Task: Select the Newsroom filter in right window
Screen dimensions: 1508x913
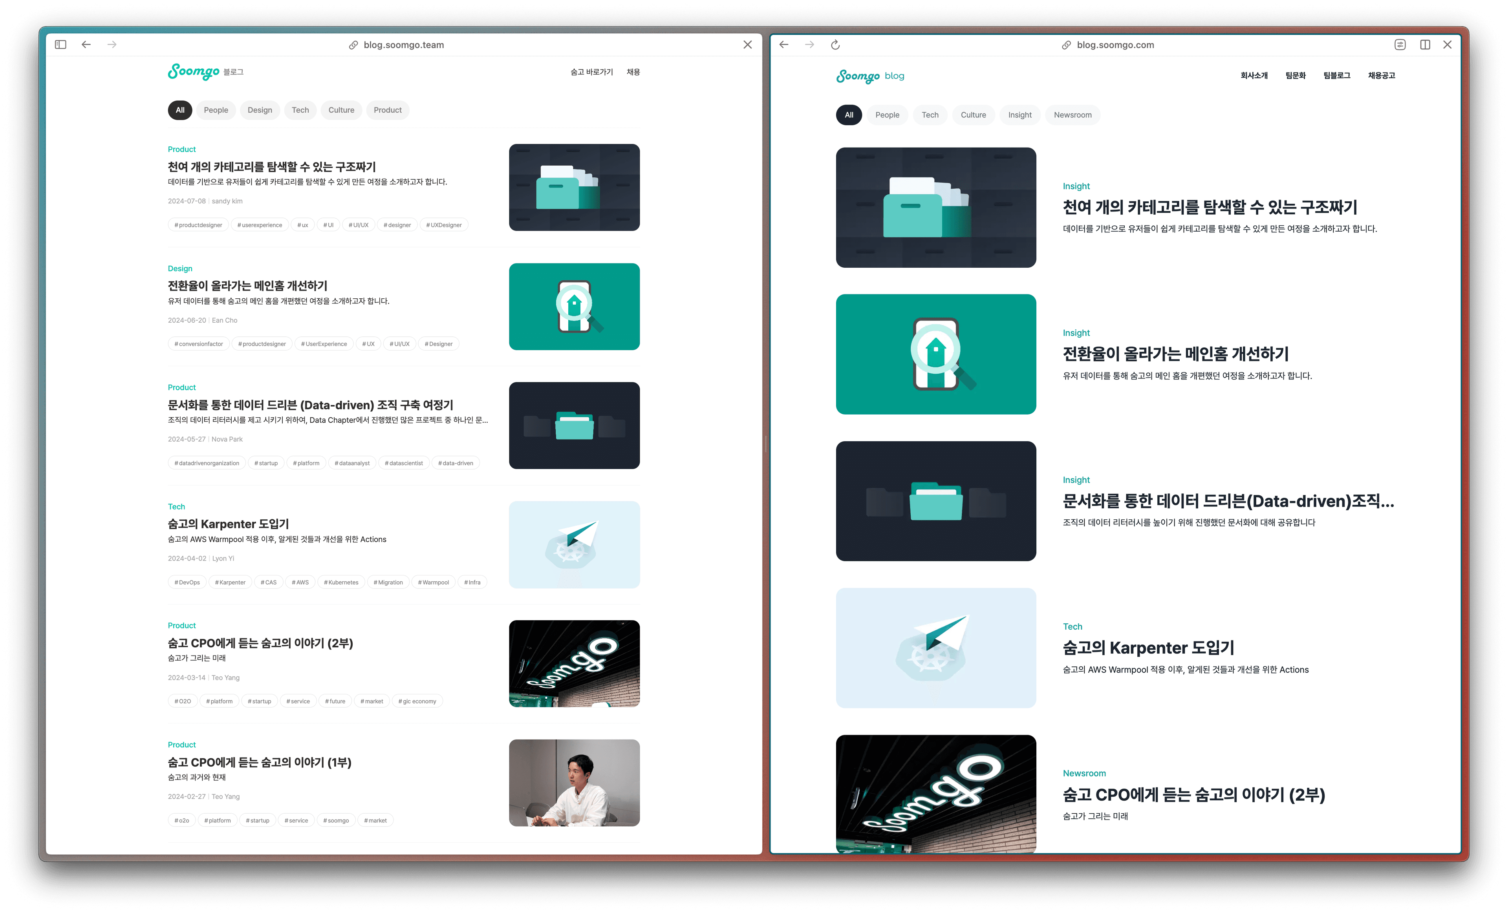Action: point(1073,115)
